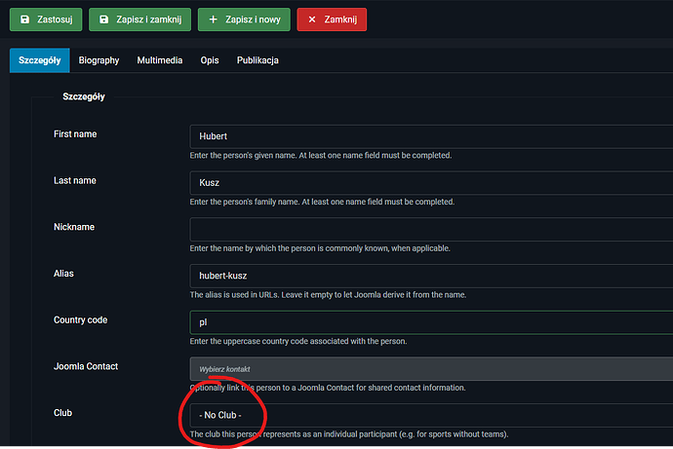The image size is (673, 449).
Task: Click the Club label
Action: click(62, 413)
